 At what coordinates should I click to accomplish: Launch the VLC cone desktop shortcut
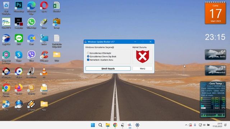pyautogui.click(x=44, y=72)
